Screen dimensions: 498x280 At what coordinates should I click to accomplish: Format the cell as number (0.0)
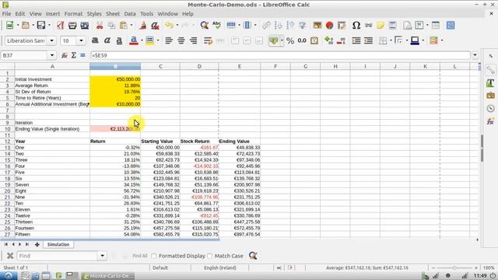[302, 40]
